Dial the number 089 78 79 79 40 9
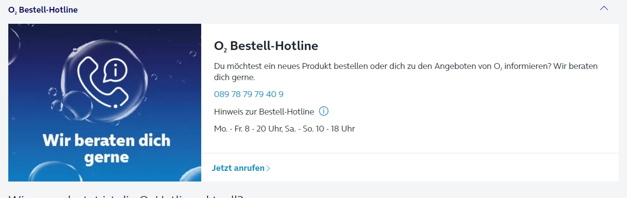The width and height of the screenshot is (627, 198). tap(248, 94)
